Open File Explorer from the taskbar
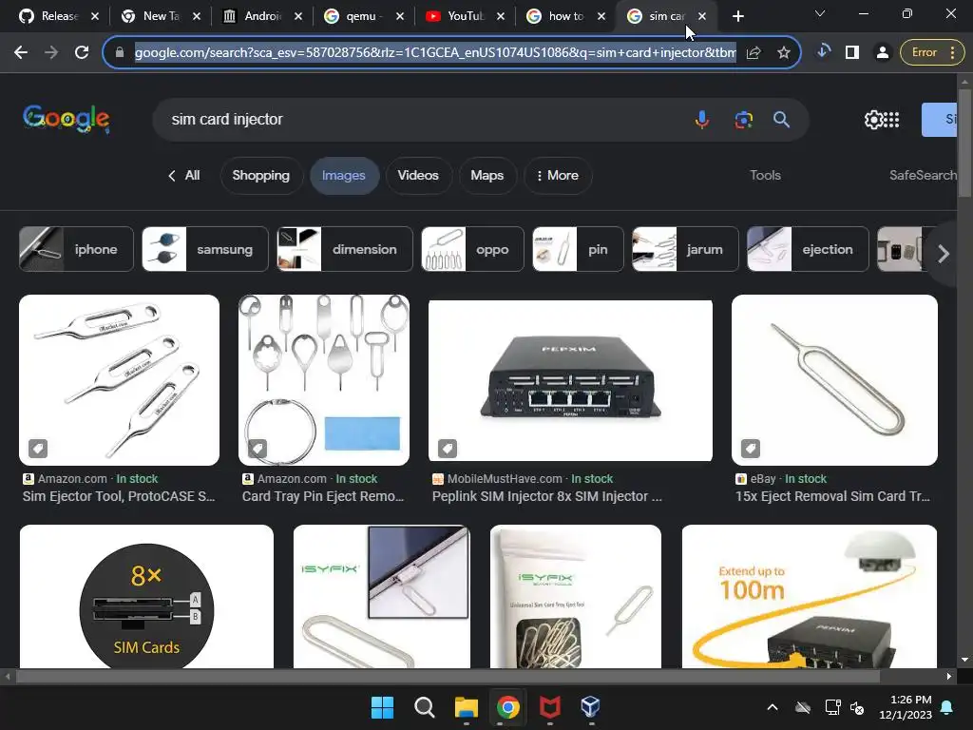 pyautogui.click(x=466, y=707)
